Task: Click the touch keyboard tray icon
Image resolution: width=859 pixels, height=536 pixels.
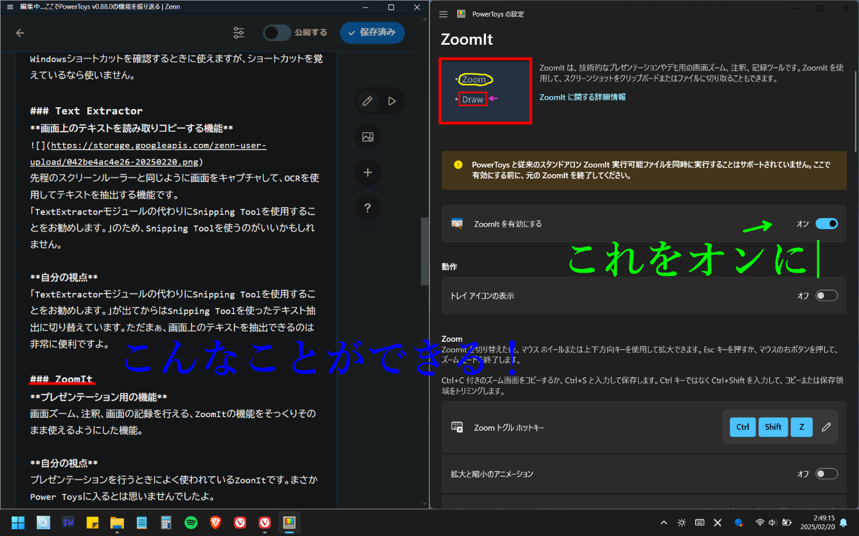Action: pyautogui.click(x=699, y=523)
